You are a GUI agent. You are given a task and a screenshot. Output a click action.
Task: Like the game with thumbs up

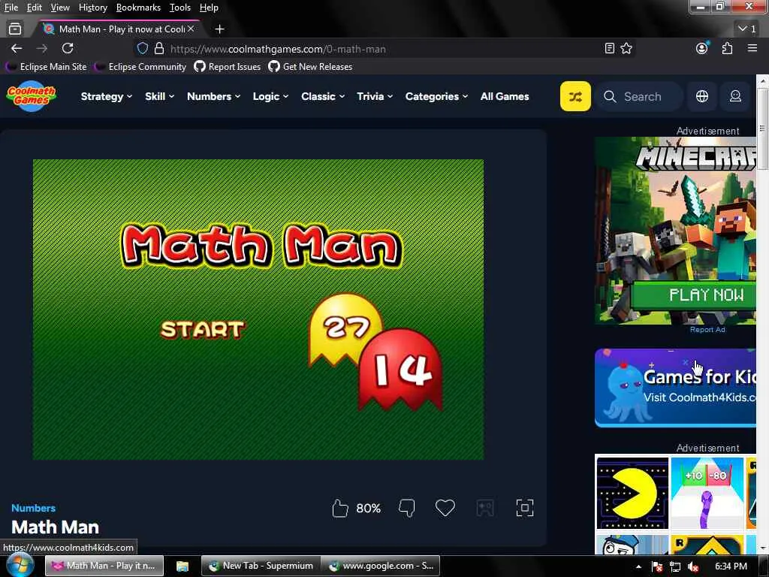[x=339, y=509]
